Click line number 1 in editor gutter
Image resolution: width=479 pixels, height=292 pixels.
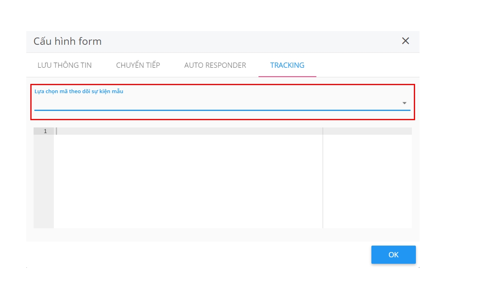click(45, 131)
